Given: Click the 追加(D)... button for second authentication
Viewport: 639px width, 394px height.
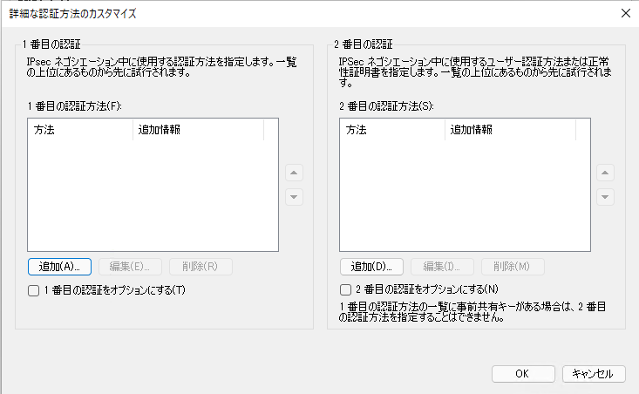Looking at the screenshot, I should [371, 267].
